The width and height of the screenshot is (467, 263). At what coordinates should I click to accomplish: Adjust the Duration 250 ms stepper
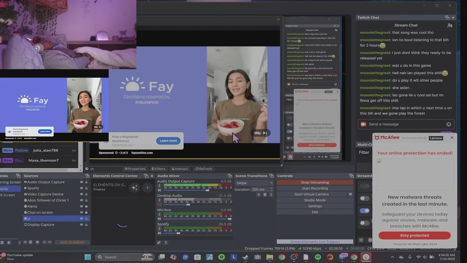[x=271, y=189]
